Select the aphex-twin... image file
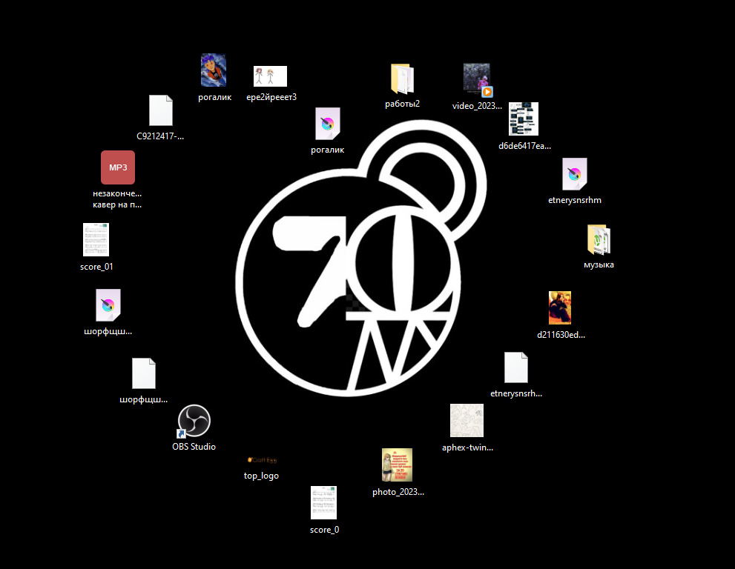 [x=467, y=421]
